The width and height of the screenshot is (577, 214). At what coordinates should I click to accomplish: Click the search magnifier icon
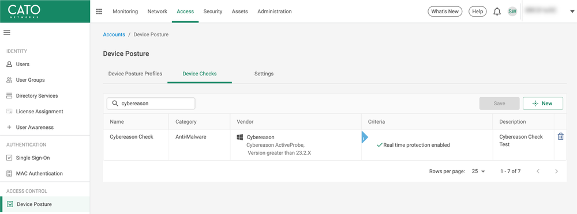click(115, 104)
